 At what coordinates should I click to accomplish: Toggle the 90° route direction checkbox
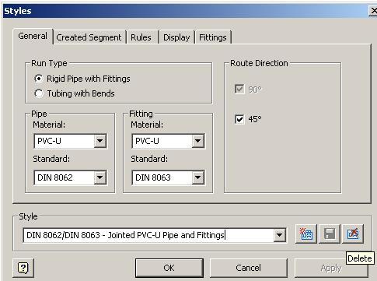(x=239, y=90)
